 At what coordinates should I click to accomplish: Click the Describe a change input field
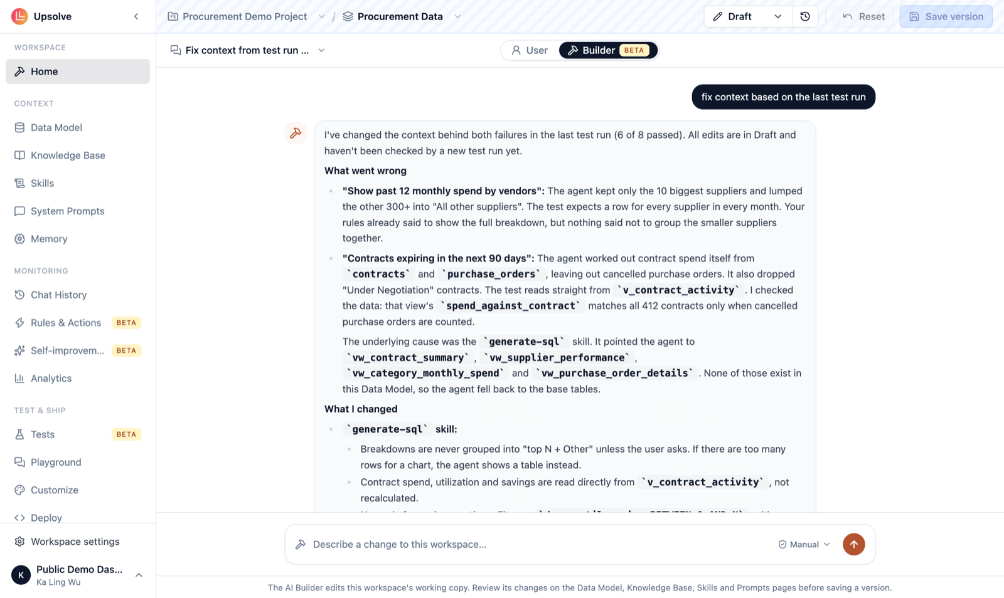coord(540,544)
